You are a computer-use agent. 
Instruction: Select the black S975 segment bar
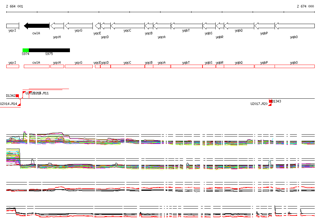pos(49,50)
